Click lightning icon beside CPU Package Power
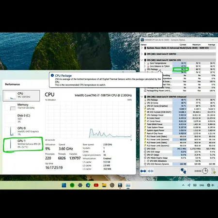 click(145, 115)
